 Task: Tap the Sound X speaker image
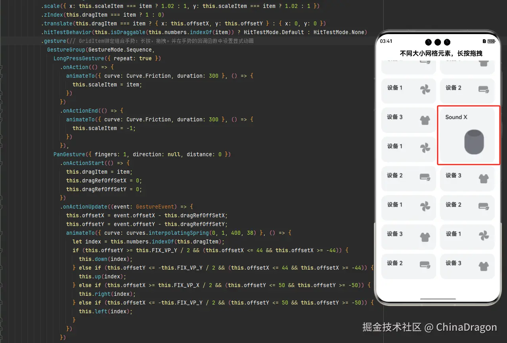[474, 142]
